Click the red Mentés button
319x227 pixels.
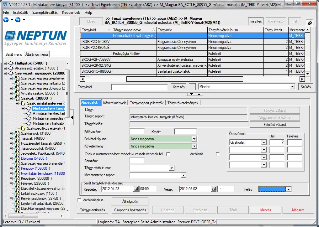(266, 210)
